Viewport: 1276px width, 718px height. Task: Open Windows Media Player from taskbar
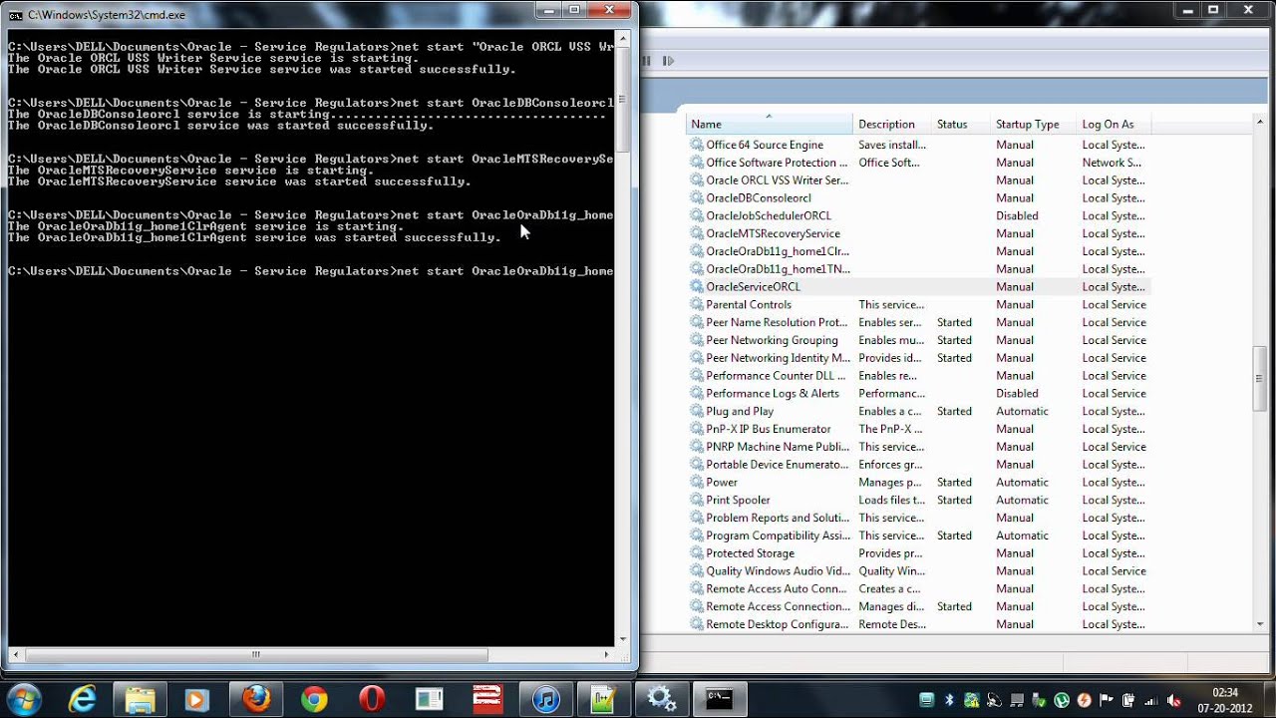pos(197,699)
